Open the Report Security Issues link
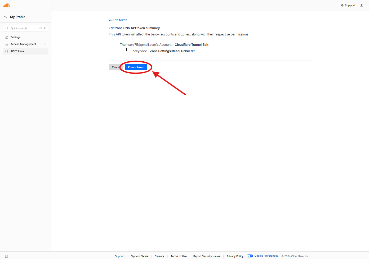 point(207,256)
